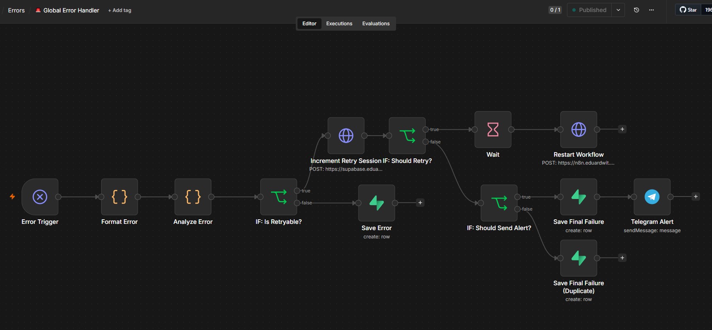Click the 'Error Trigger' node label
Viewport: 712px width, 330px height.
[x=40, y=222]
